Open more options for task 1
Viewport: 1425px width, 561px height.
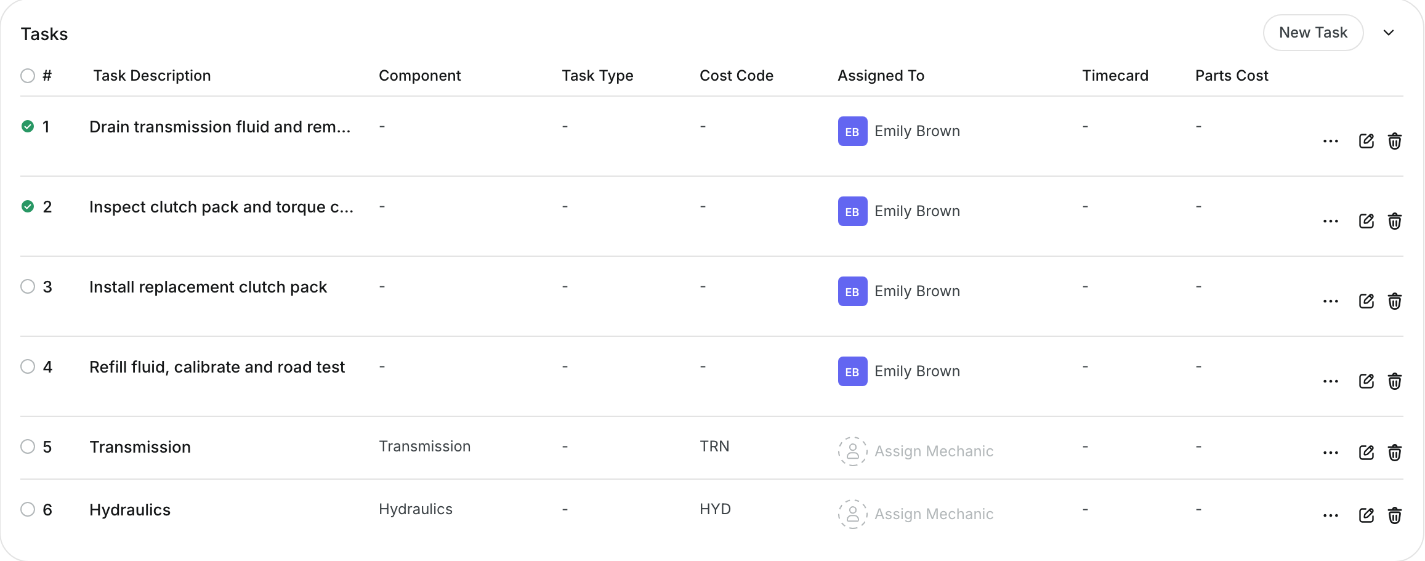point(1330,141)
